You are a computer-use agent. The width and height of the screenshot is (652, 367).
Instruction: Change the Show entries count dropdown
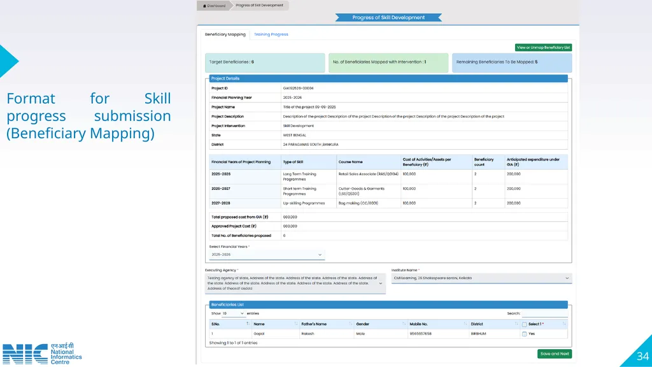point(233,313)
